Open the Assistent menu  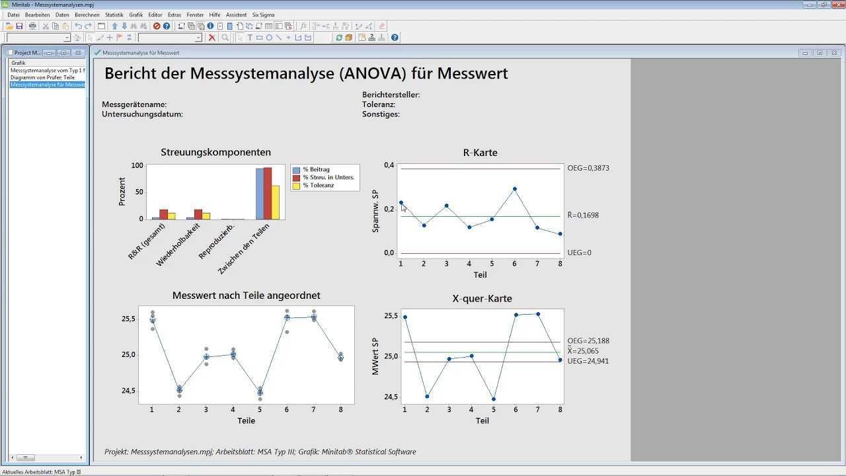(x=236, y=15)
